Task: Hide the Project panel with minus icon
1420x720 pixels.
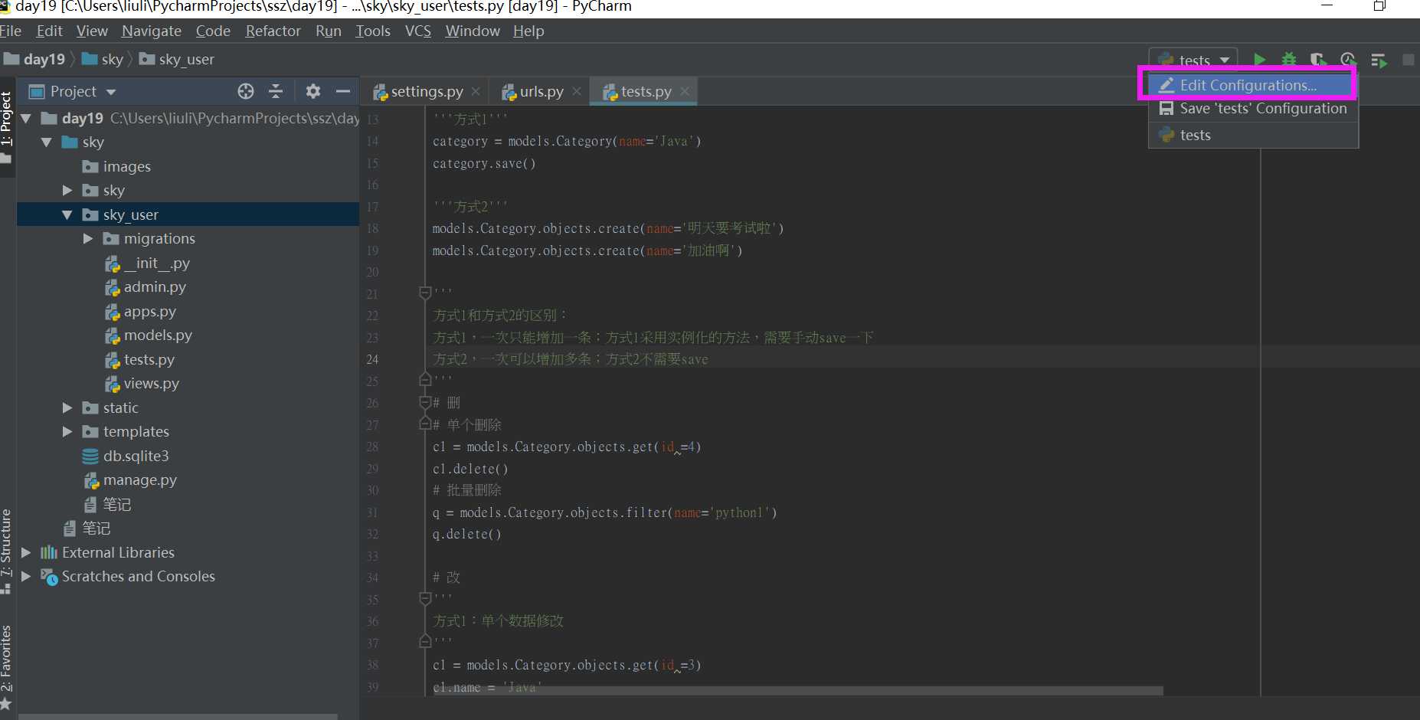Action: [343, 91]
